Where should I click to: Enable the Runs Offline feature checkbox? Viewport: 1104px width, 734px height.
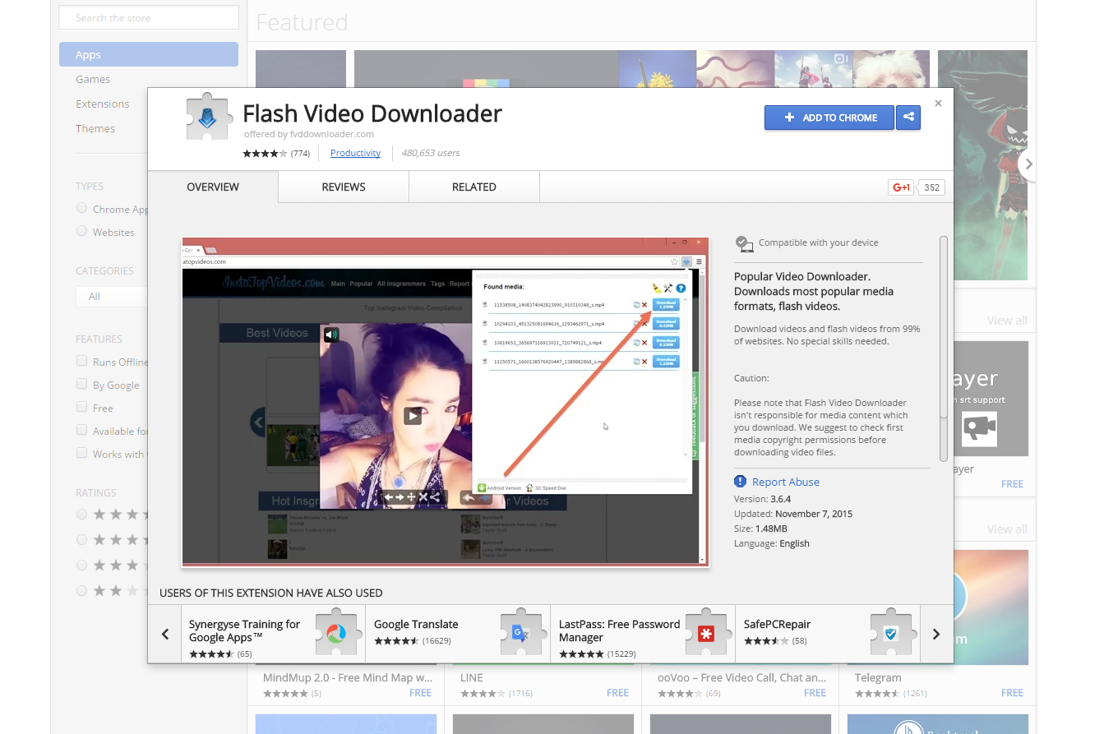pyautogui.click(x=81, y=361)
